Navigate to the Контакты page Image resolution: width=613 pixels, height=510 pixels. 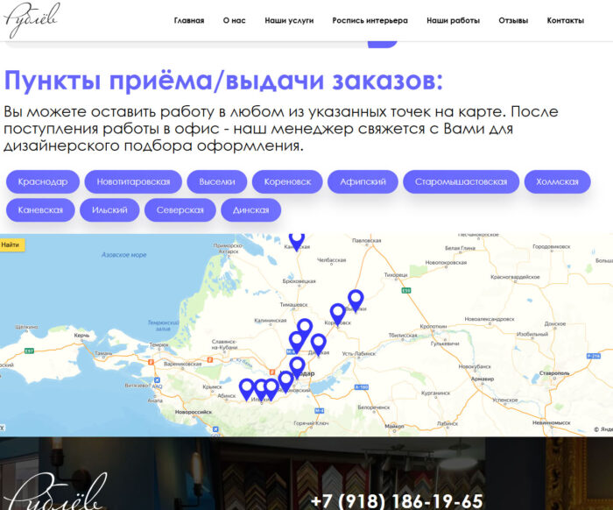pyautogui.click(x=565, y=20)
